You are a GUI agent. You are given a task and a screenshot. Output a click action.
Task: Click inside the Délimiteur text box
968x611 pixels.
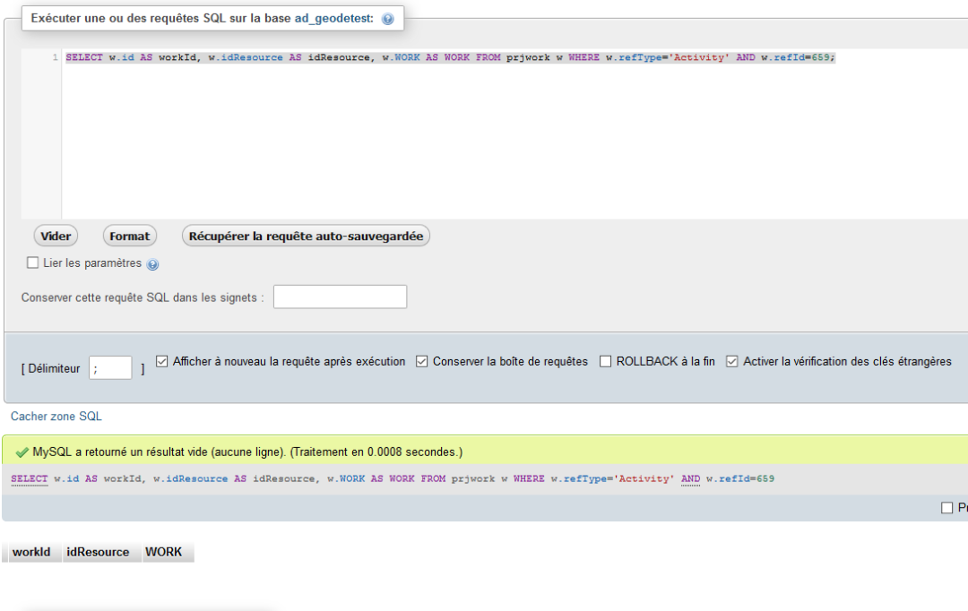[x=110, y=367]
